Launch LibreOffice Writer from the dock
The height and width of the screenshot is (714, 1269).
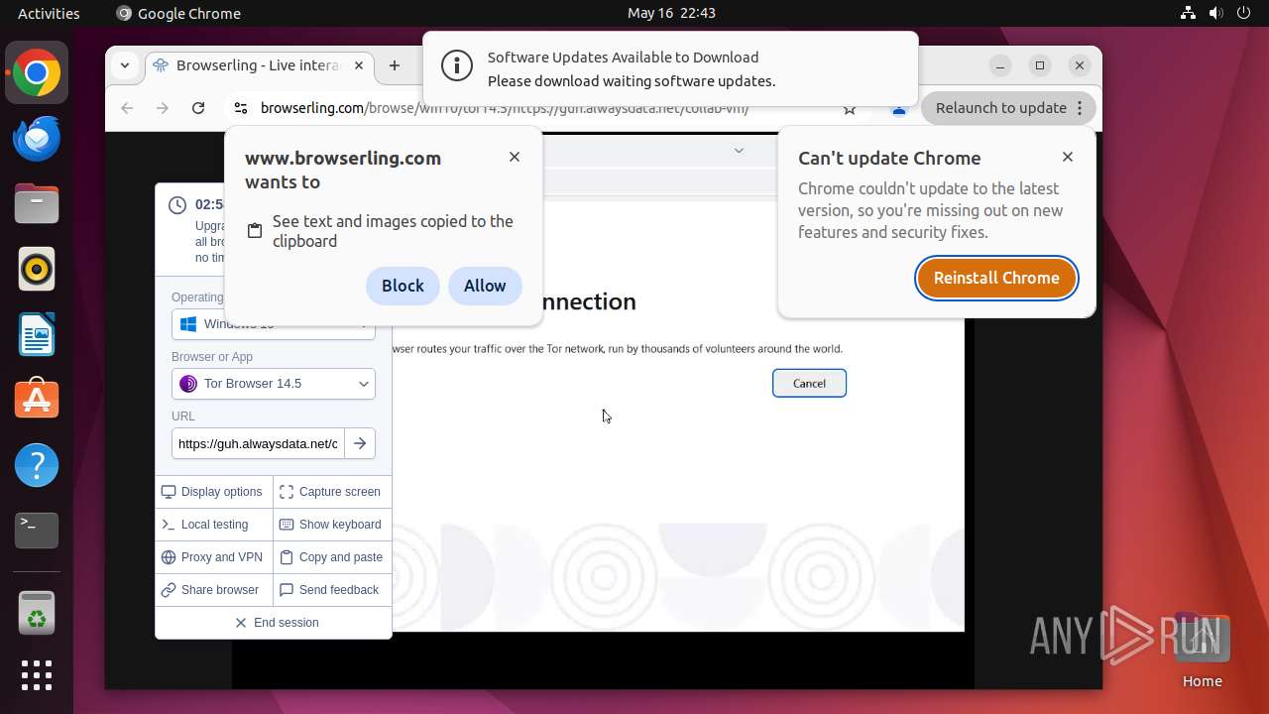click(x=37, y=334)
